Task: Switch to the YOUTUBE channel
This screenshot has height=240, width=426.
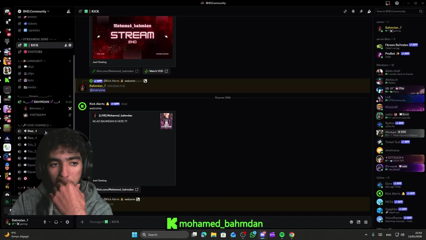Action: point(45,52)
